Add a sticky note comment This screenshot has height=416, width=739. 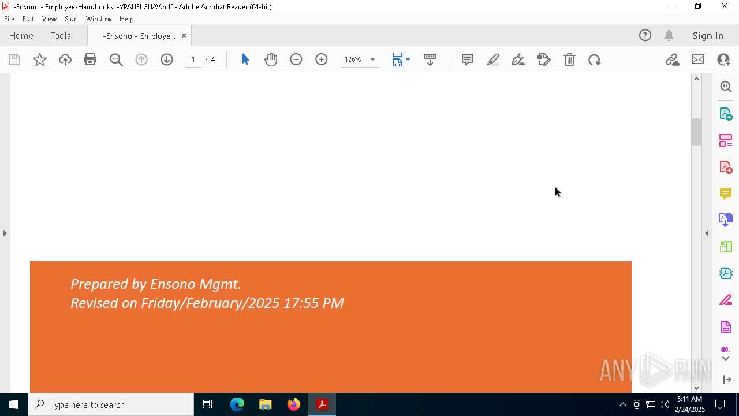468,60
